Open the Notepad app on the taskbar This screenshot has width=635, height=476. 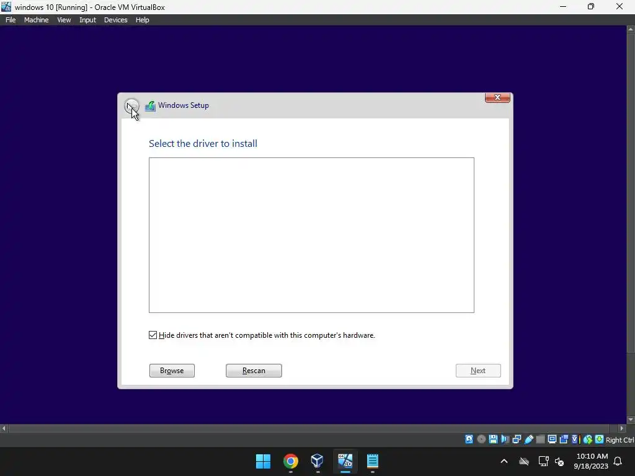[x=372, y=461]
